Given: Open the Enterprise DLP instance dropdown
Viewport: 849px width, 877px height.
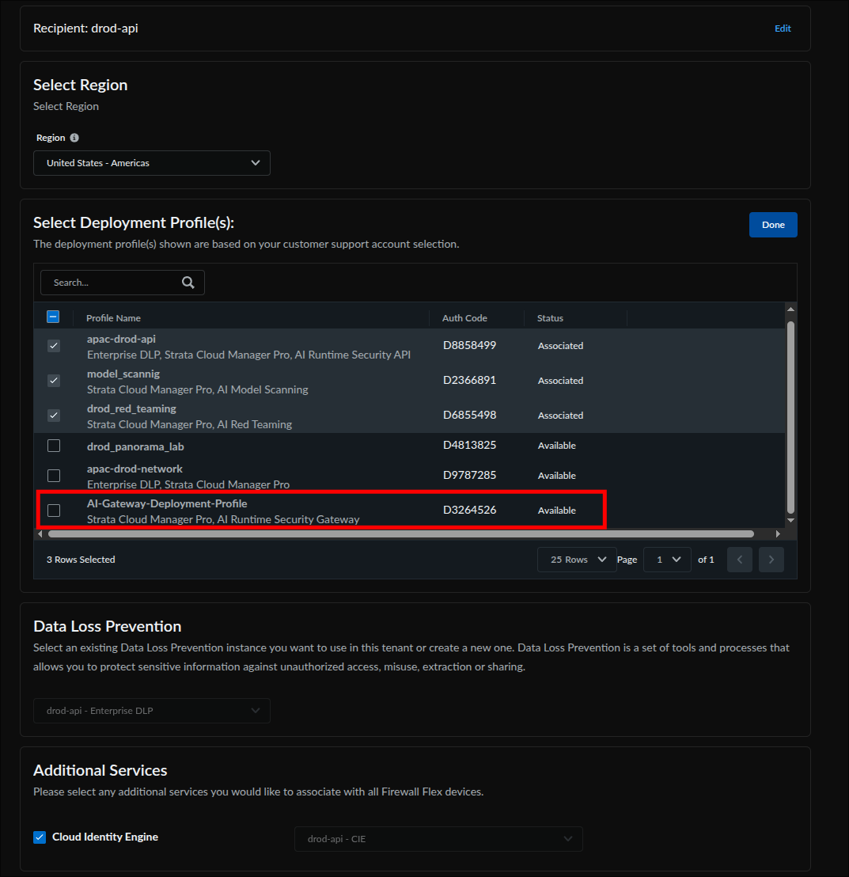Looking at the screenshot, I should [x=152, y=710].
